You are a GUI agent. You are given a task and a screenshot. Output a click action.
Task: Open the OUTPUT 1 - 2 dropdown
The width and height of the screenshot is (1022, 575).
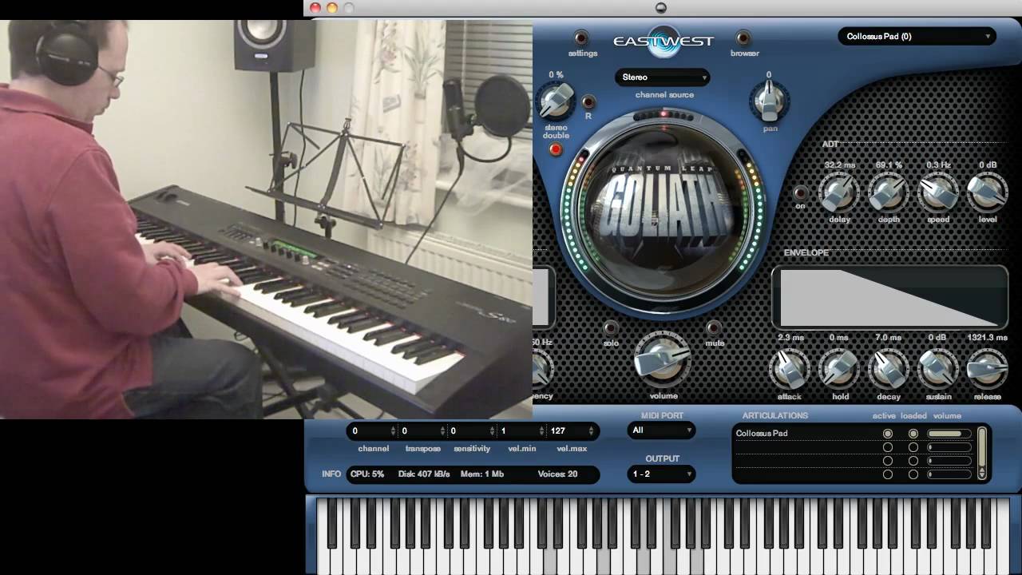coord(661,474)
